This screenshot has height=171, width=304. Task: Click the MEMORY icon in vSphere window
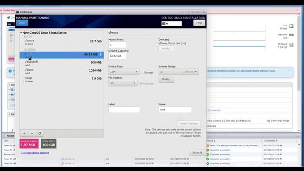291,35
